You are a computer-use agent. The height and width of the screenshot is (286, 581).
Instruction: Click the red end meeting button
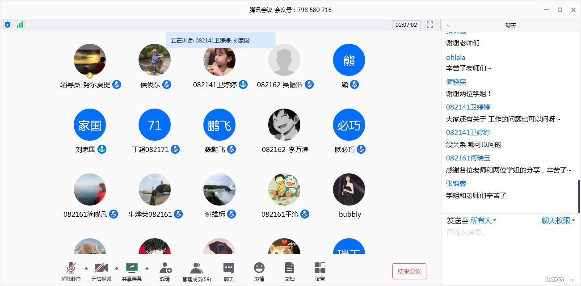point(409,271)
